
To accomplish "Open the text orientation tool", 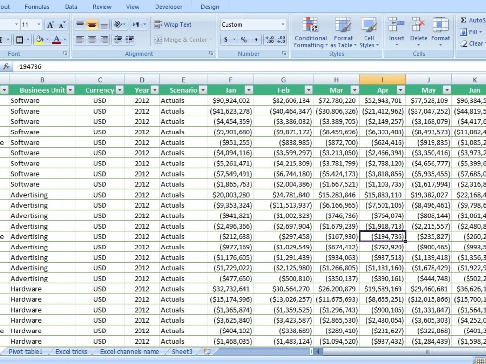I will 120,24.
